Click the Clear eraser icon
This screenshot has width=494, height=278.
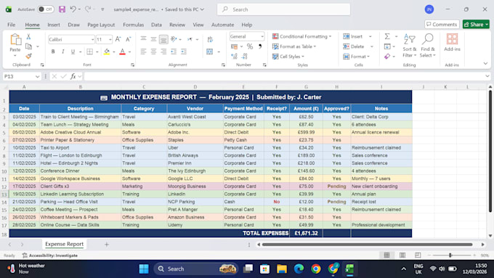pos(387,57)
